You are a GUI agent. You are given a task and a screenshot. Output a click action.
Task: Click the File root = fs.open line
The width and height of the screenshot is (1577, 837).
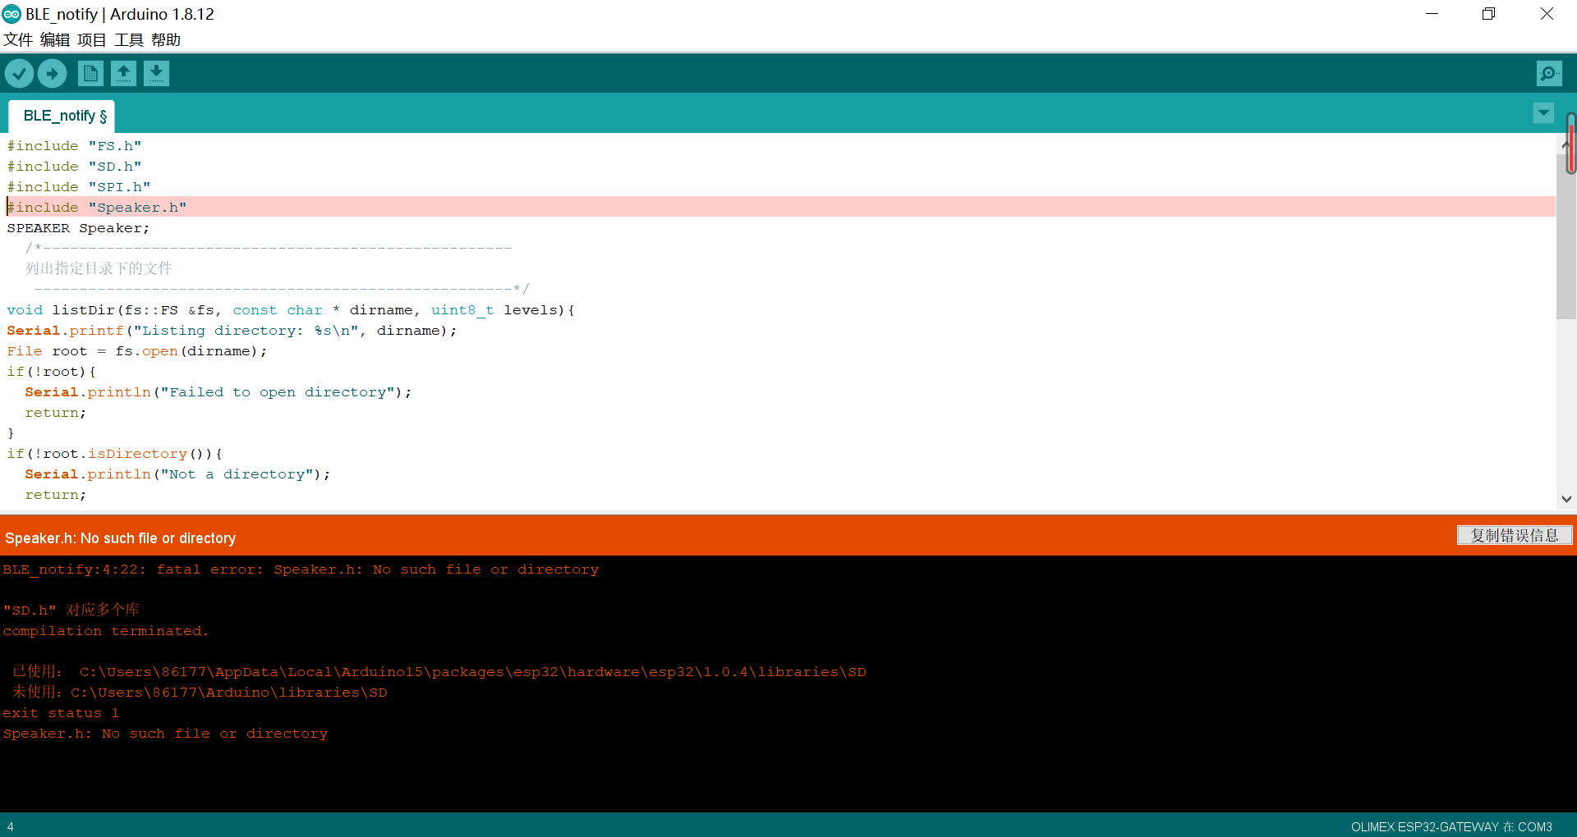point(137,351)
